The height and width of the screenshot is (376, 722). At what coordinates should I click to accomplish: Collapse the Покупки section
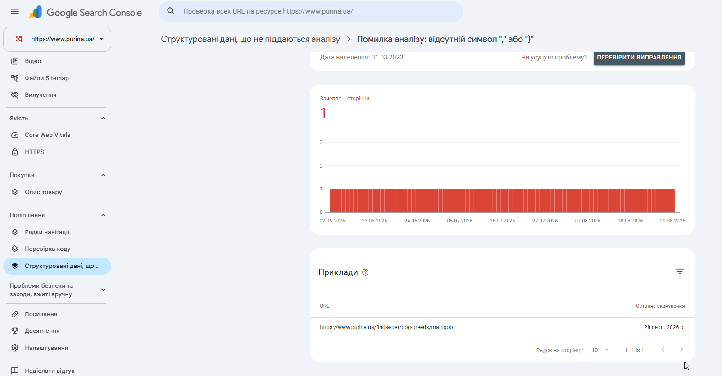point(103,175)
